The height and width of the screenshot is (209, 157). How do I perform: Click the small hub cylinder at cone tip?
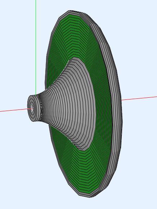[x=33, y=108]
